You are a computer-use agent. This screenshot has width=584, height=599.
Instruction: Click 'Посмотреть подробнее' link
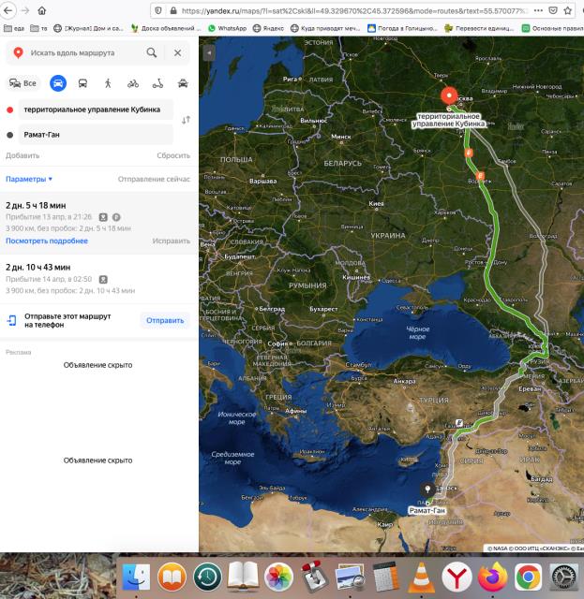(47, 241)
